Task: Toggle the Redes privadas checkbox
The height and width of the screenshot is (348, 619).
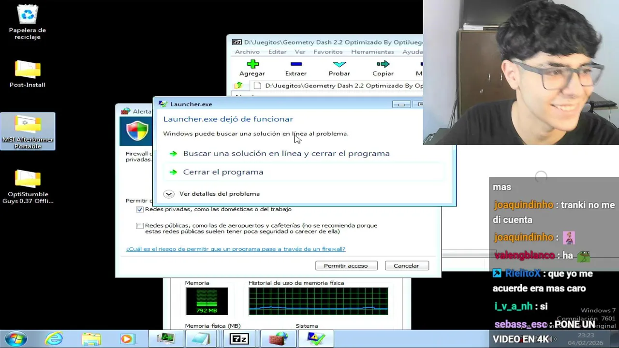Action: coord(140,209)
